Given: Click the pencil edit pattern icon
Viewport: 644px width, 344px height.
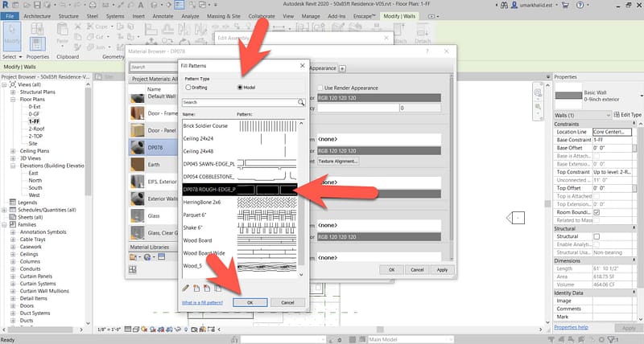Looking at the screenshot, I should [x=186, y=287].
